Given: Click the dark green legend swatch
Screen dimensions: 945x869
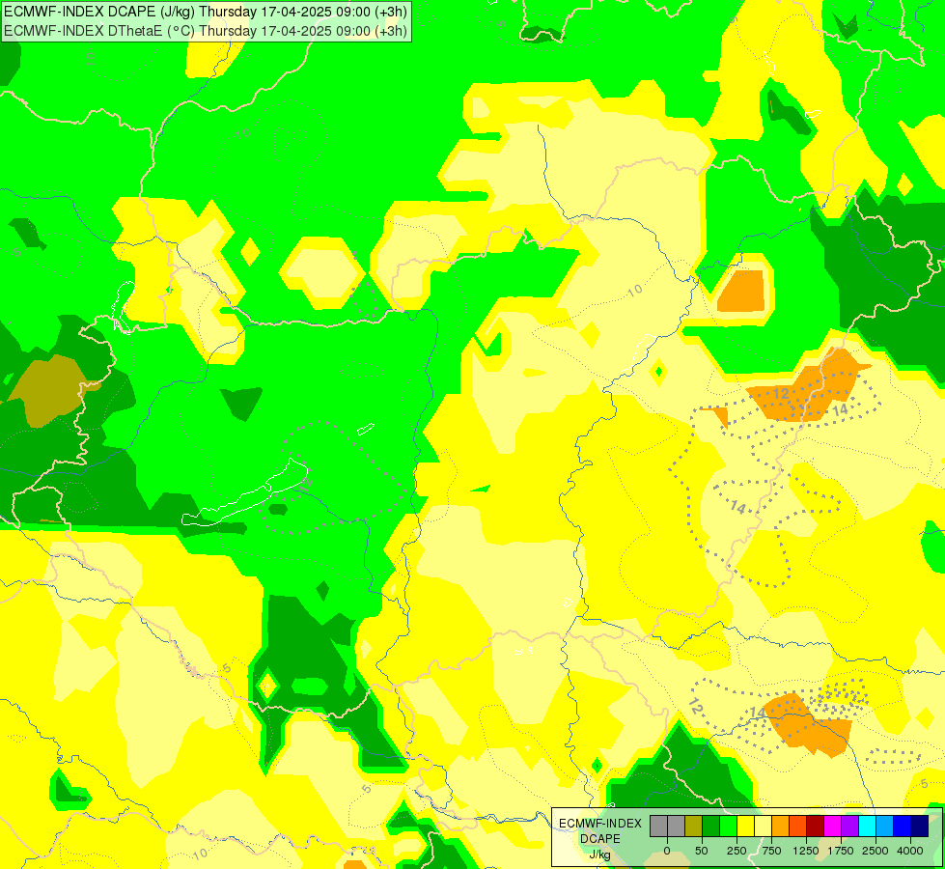Looking at the screenshot, I should click(710, 827).
